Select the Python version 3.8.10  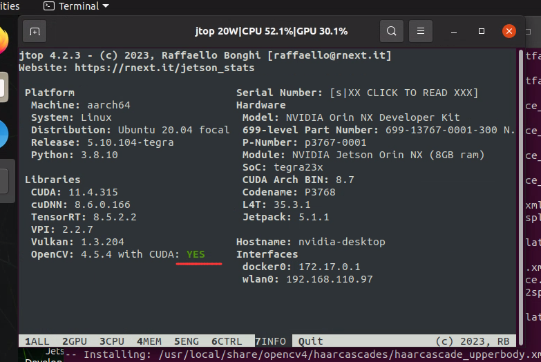tap(99, 155)
